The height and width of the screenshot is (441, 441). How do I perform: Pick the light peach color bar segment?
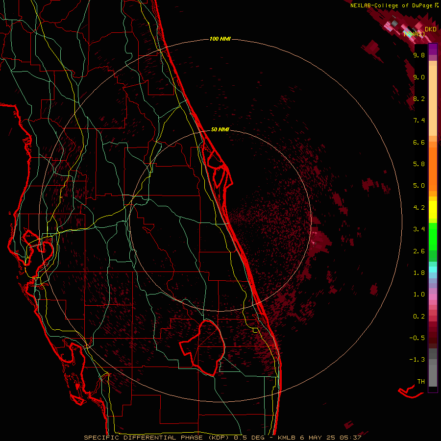point(433,100)
